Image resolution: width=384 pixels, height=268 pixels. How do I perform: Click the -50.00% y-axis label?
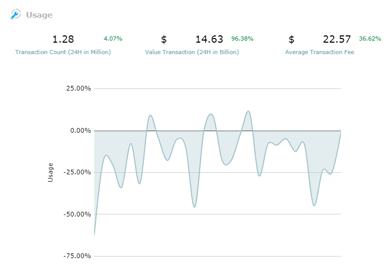(x=77, y=214)
